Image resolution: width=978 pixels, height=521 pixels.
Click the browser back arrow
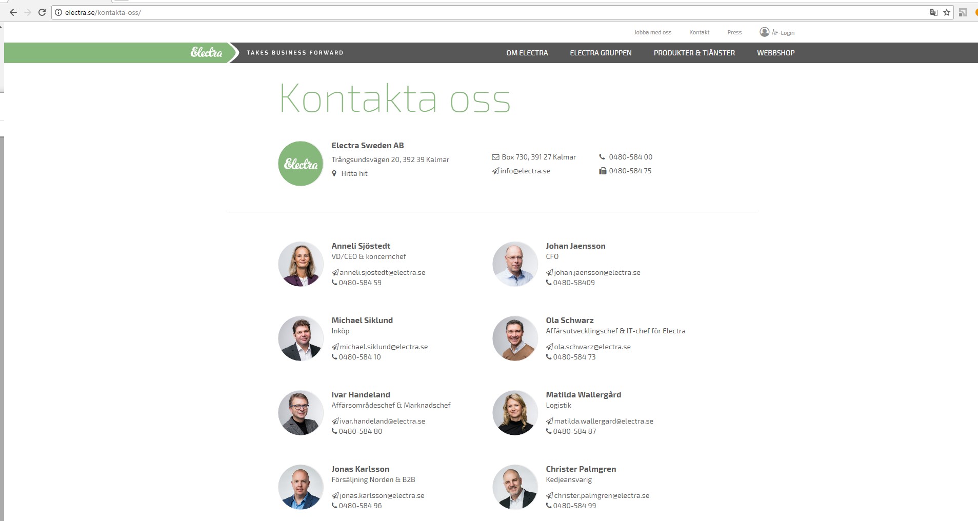coord(13,12)
